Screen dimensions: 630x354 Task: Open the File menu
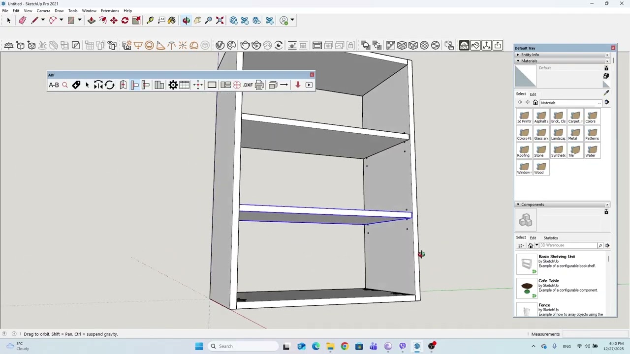point(5,11)
